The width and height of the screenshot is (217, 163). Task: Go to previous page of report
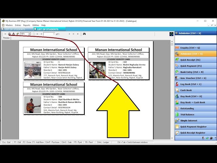(41, 34)
